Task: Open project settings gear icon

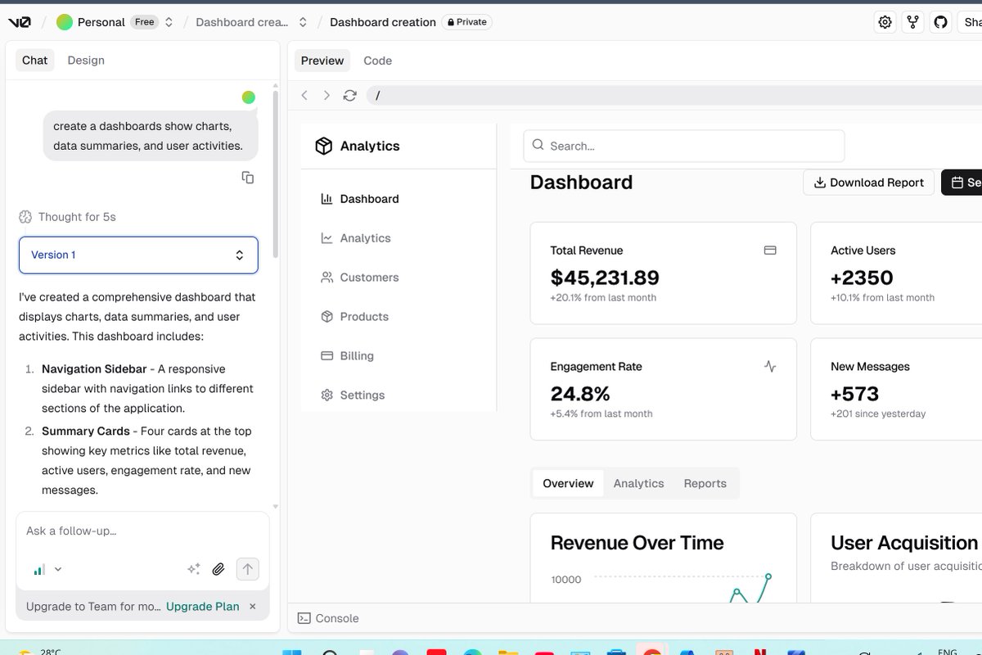Action: tap(885, 22)
